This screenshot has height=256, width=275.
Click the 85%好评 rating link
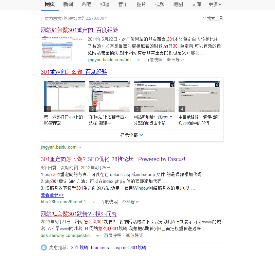175,60
